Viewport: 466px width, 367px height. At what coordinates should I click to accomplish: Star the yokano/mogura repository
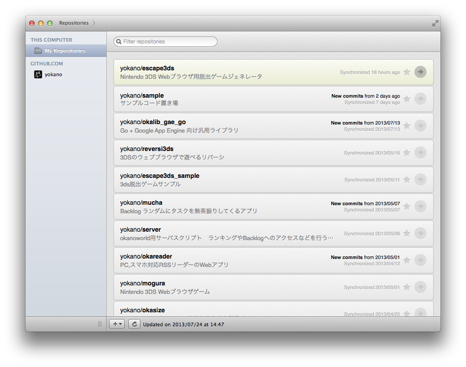(407, 287)
